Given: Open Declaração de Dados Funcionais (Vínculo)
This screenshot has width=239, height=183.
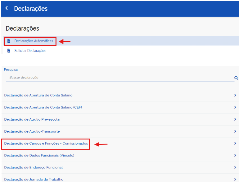Looking at the screenshot, I should pos(39,155).
